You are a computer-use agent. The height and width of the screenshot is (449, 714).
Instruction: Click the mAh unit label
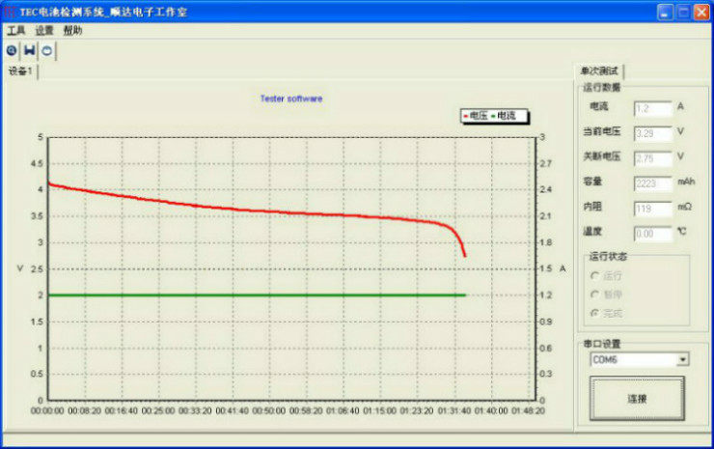coord(686,182)
